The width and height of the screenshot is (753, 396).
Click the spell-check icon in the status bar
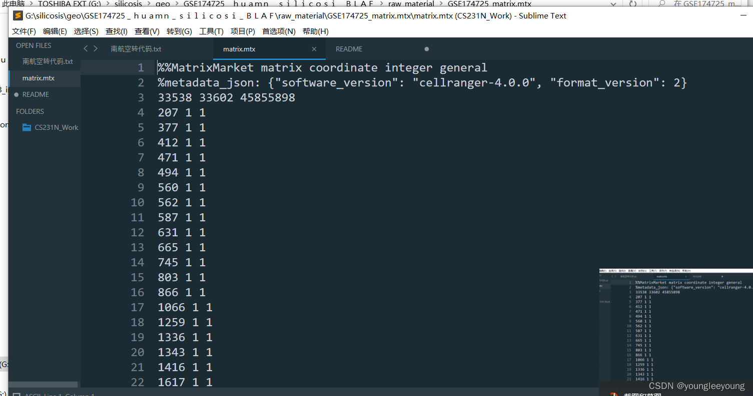(16, 394)
